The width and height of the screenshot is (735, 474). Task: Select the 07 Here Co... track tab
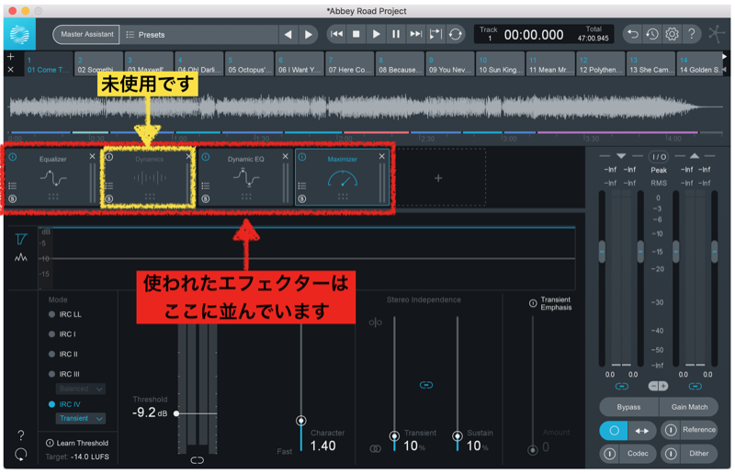tap(350, 64)
